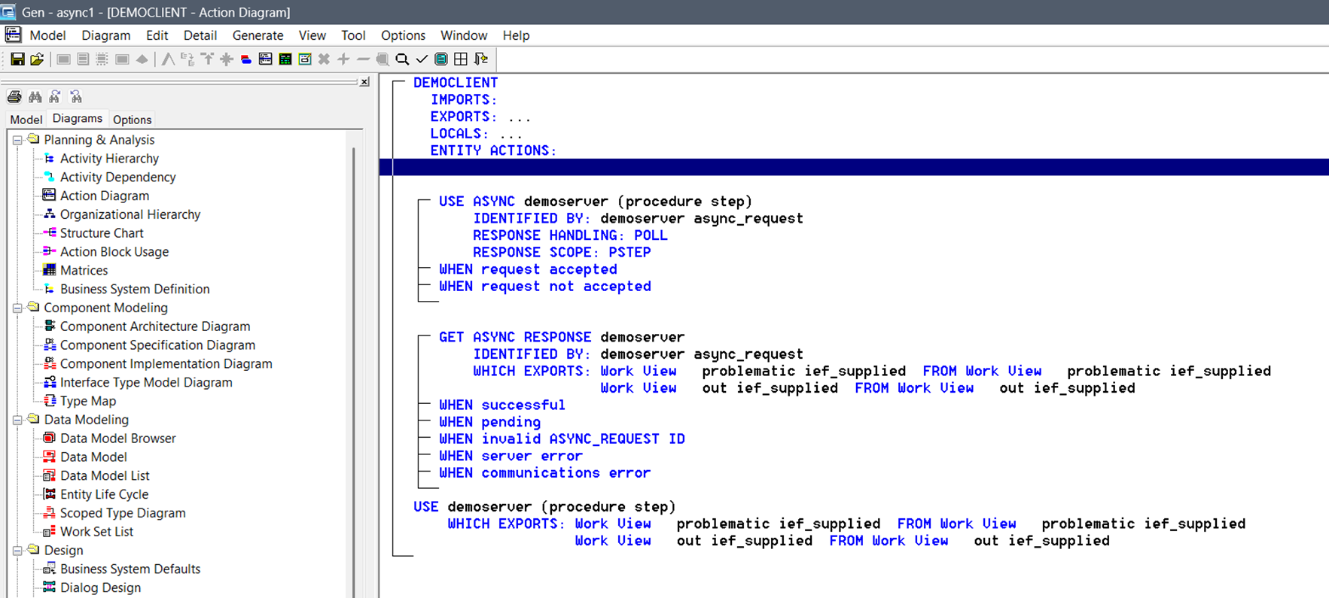This screenshot has width=1329, height=598.
Task: Switch to the Model tab
Action: (x=26, y=120)
